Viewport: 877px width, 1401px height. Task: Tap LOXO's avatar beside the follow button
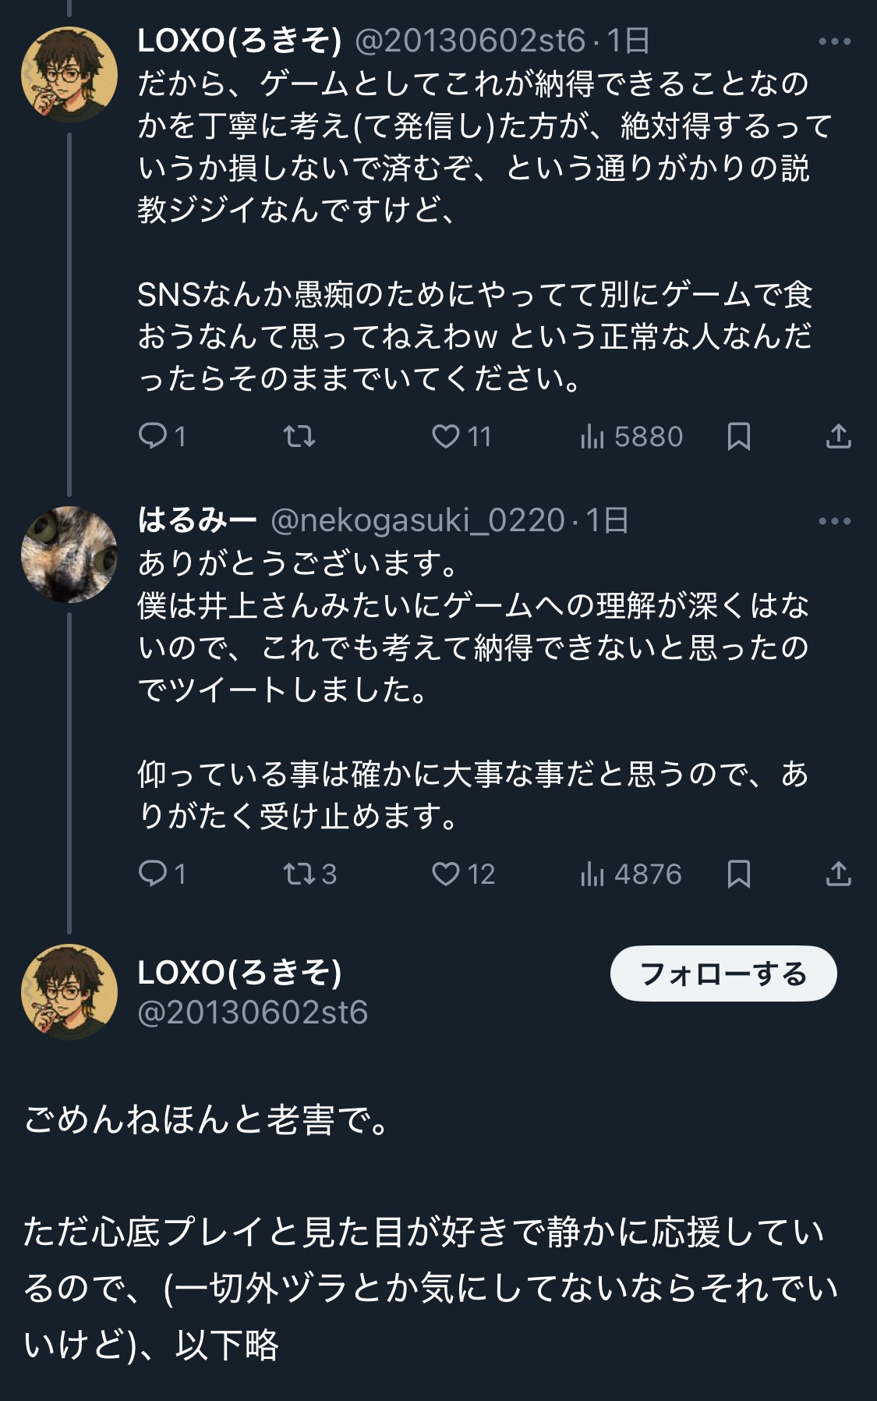point(69,992)
